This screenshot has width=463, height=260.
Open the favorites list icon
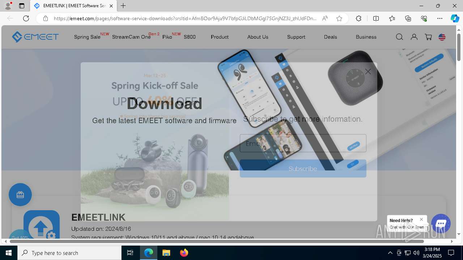[392, 18]
